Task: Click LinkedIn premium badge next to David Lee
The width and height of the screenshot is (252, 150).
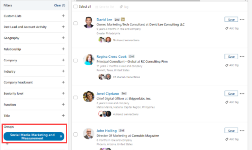Action: (123, 19)
